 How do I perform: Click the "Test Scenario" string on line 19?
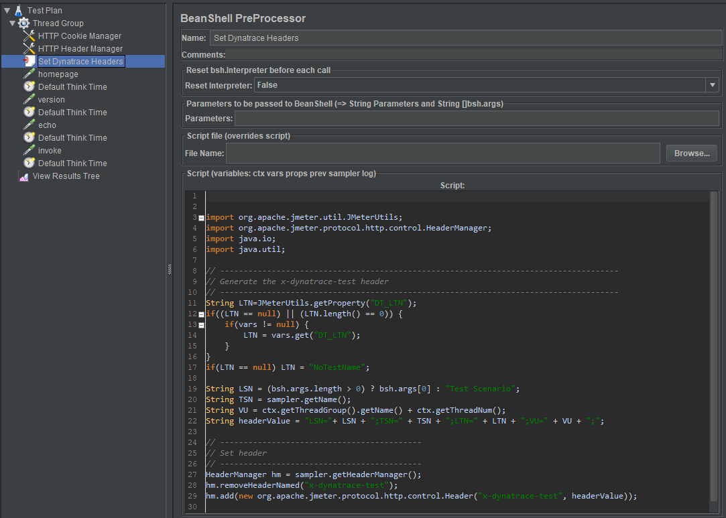(480, 389)
